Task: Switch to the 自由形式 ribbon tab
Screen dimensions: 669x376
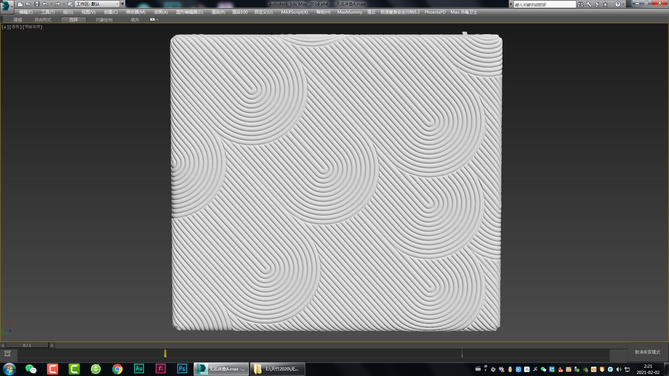Action: [x=43, y=19]
